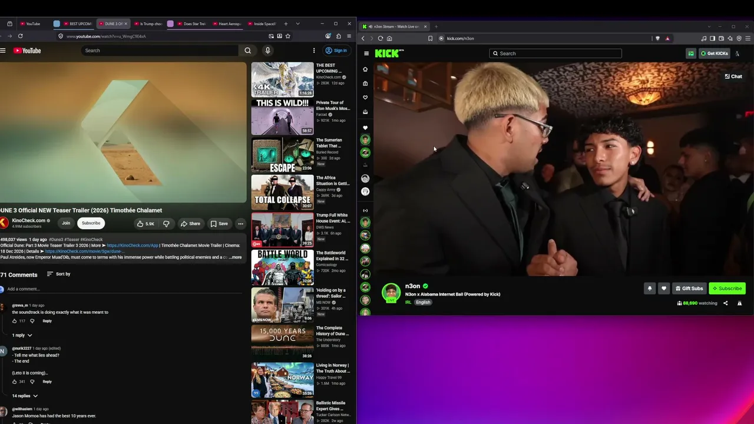Open the '15,000 Years Dune' video thumbnail
Image resolution: width=754 pixels, height=424 pixels.
(x=283, y=342)
